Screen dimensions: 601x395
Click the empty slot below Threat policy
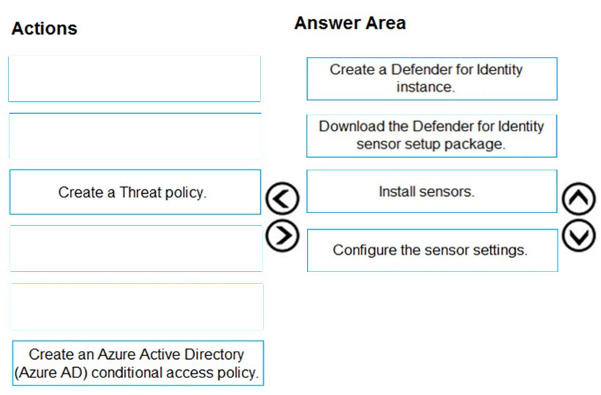click(136, 249)
